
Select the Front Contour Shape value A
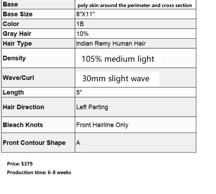[x=78, y=143]
